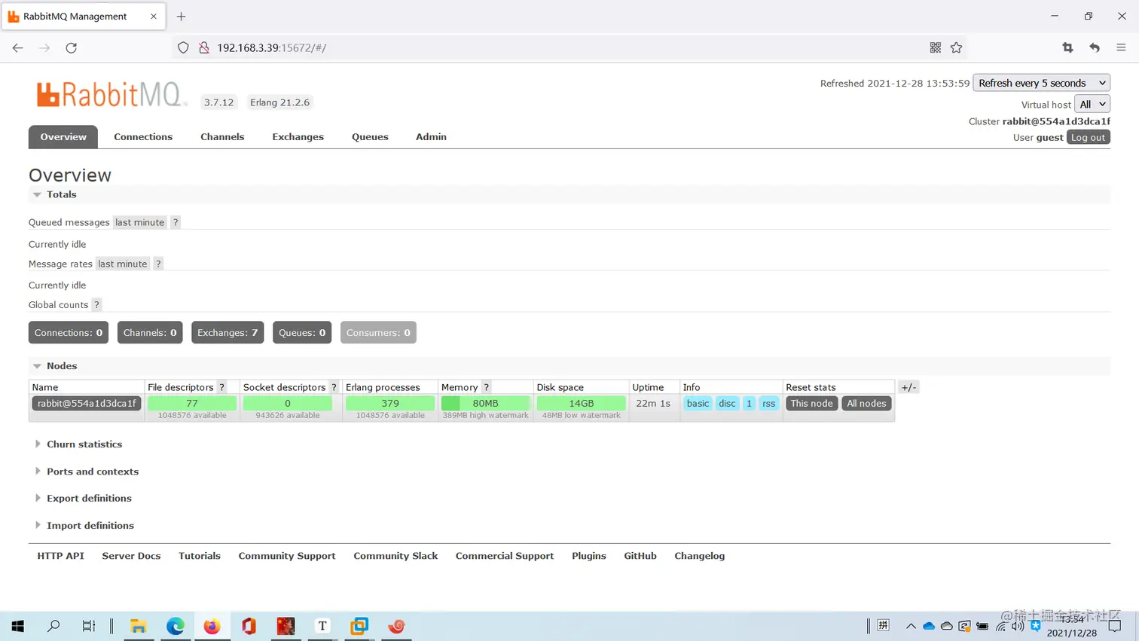Viewport: 1139px width, 641px height.
Task: Switch to the Admin tab
Action: (431, 137)
